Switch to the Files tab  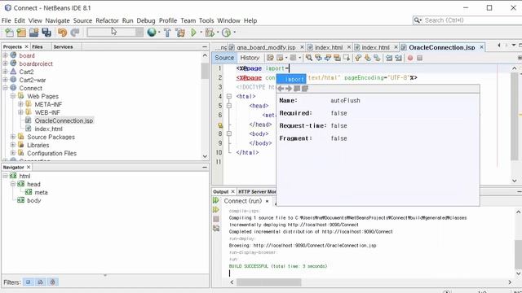pyautogui.click(x=38, y=47)
